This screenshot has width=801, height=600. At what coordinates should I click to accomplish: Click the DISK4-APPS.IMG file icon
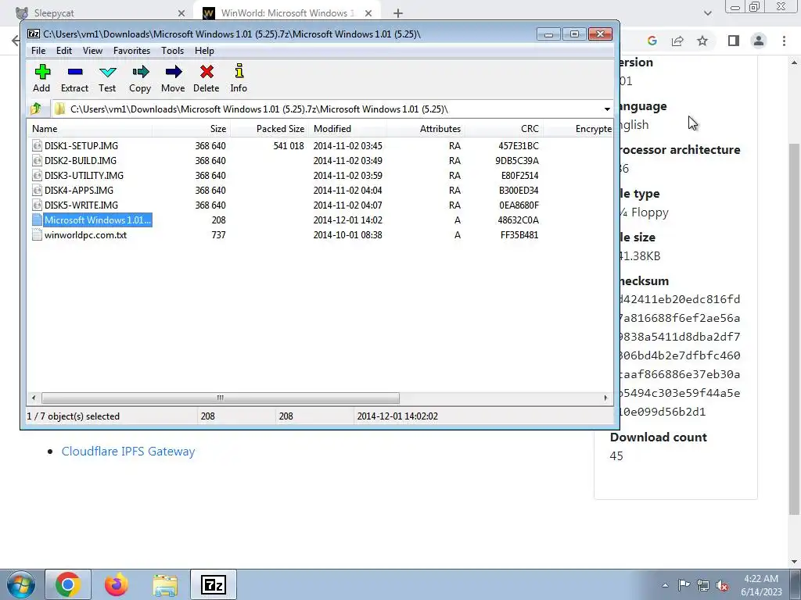coord(37,190)
